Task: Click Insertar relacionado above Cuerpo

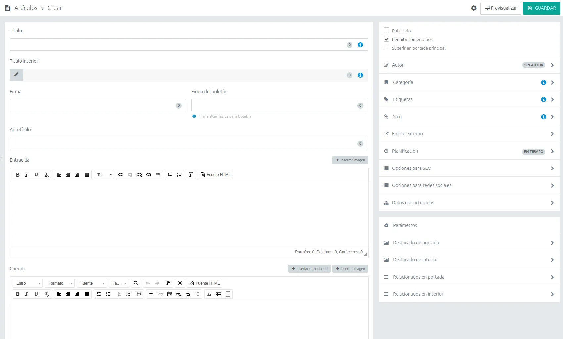Action: click(x=309, y=269)
